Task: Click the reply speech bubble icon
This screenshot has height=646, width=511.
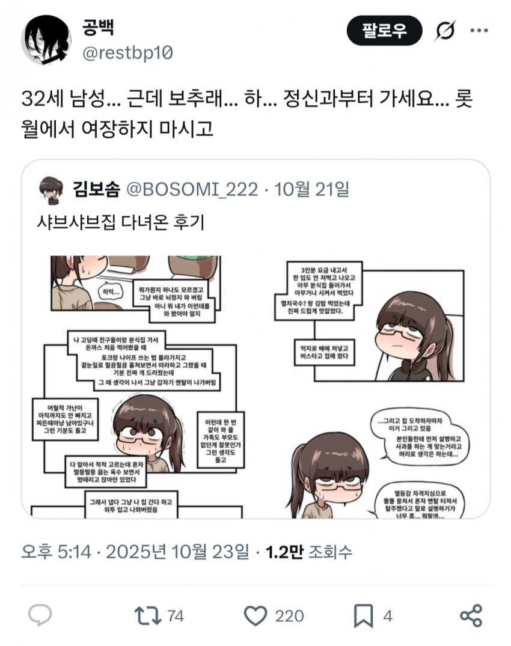Action: [x=40, y=615]
